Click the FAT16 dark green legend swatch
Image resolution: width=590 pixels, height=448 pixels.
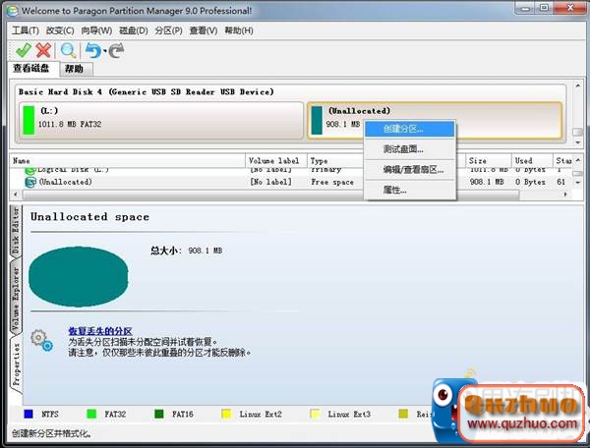coord(159,414)
